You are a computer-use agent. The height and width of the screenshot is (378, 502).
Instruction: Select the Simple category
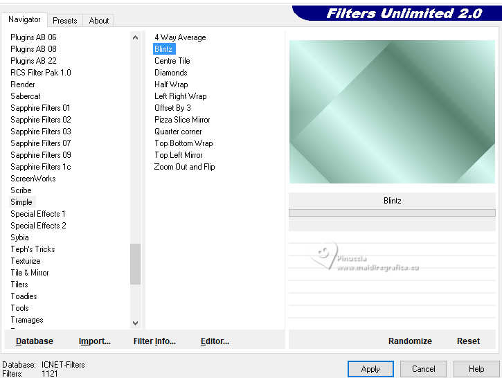click(x=21, y=202)
